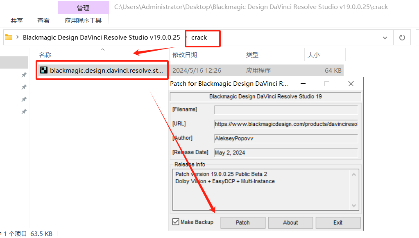Screen dimensions: 419x238
Task: Click the topmost pin icon in the sidebar
Action: (24, 75)
